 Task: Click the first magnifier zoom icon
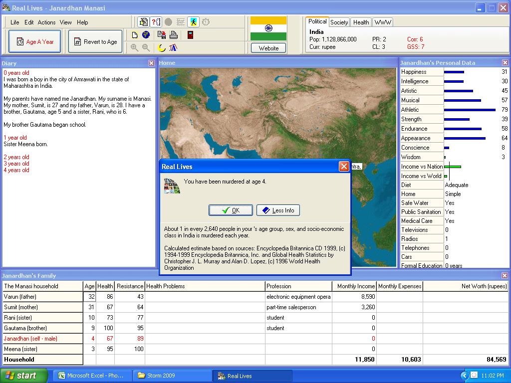pyautogui.click(x=134, y=47)
